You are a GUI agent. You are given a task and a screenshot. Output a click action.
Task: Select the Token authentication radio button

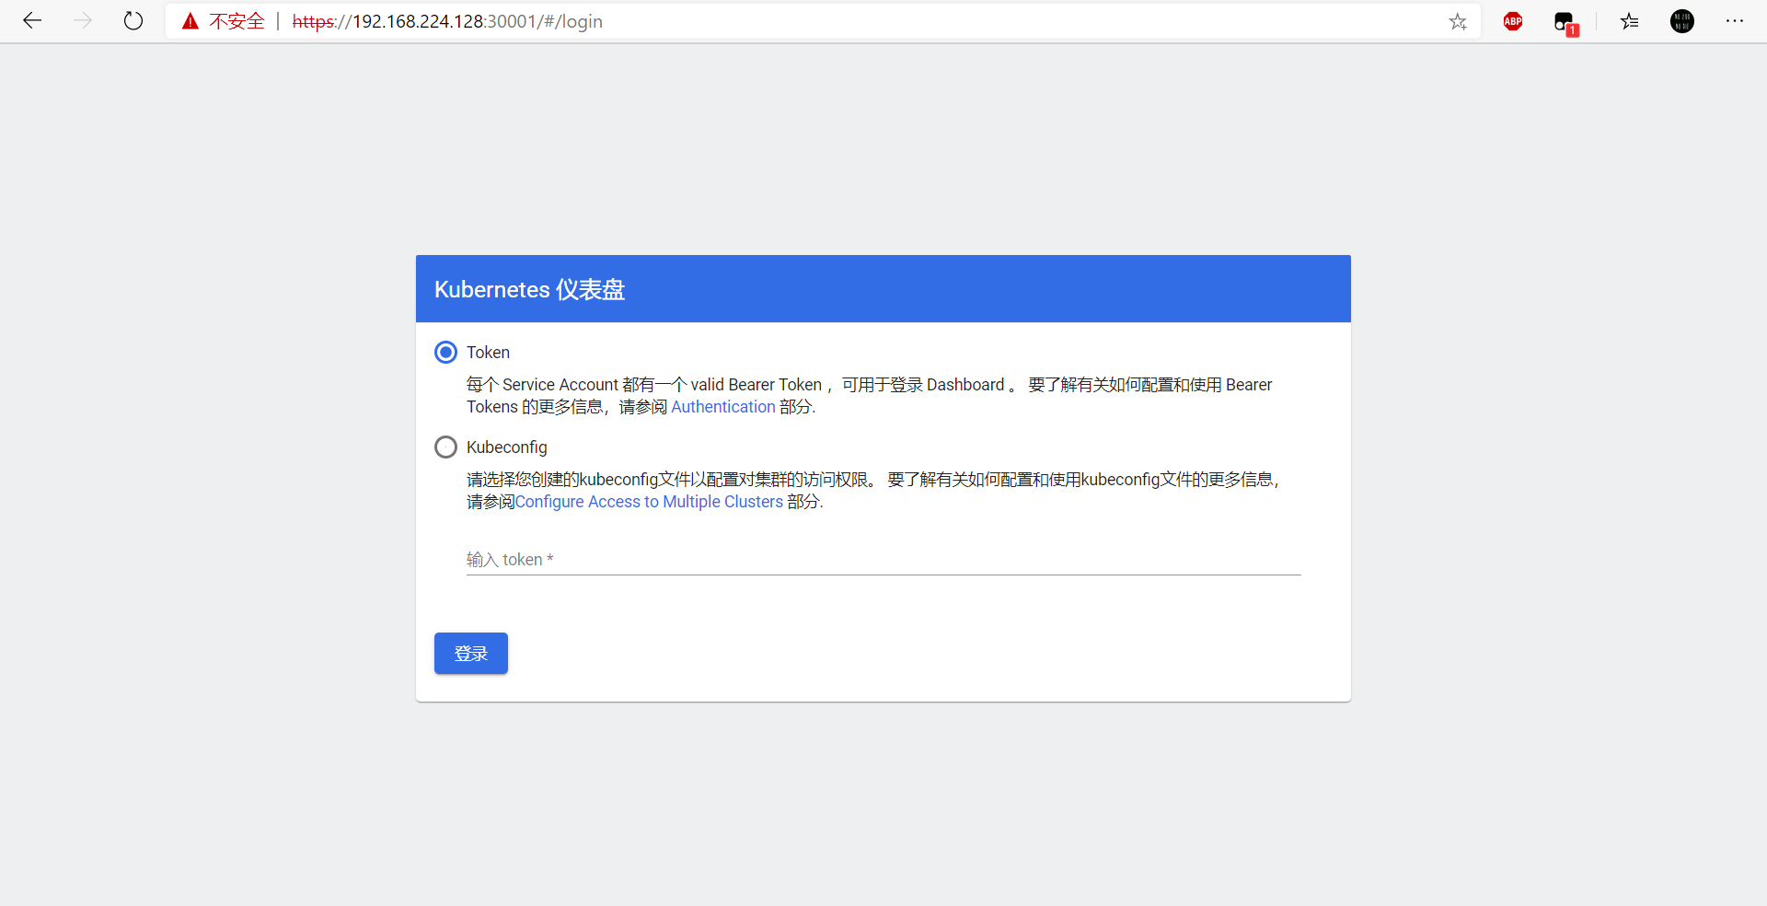(x=445, y=352)
